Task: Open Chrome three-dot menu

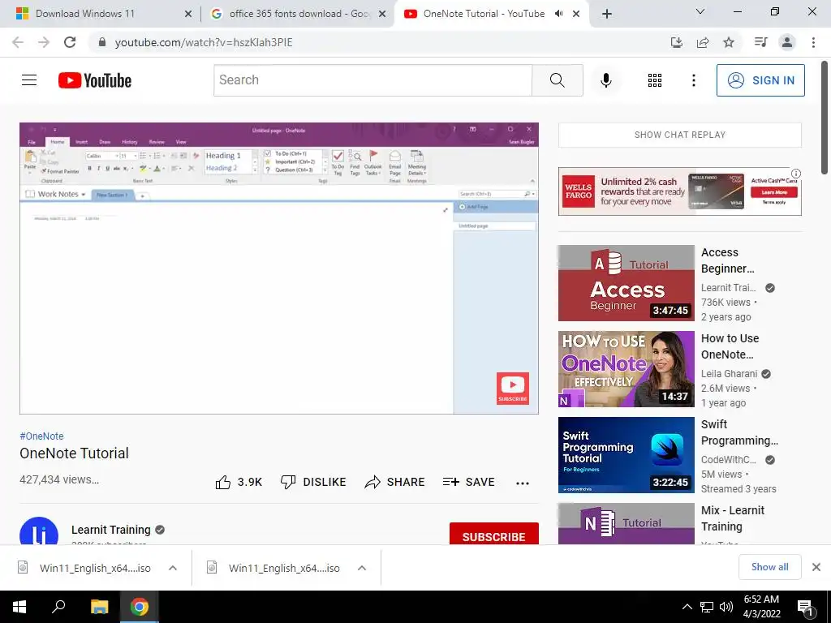Action: 813,42
